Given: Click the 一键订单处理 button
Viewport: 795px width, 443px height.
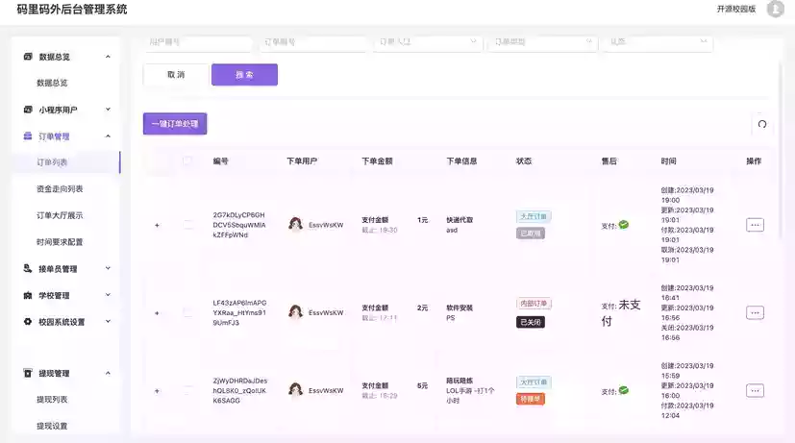Looking at the screenshot, I should click(x=175, y=124).
